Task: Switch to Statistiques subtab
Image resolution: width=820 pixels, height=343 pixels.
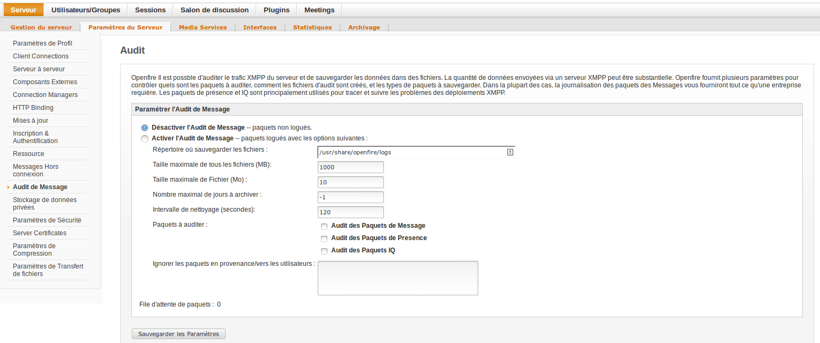Action: pos(312,27)
